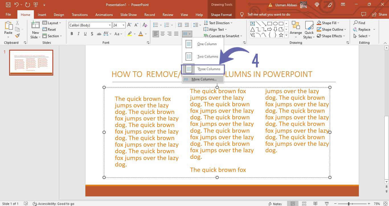The width and height of the screenshot is (389, 206).
Task: Choose Three Columns from the menu
Action: point(203,69)
